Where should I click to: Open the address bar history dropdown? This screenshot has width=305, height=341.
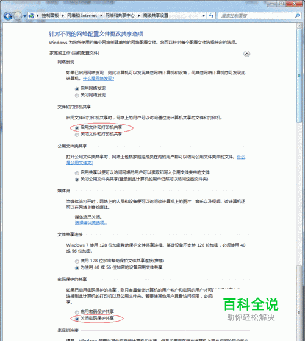point(204,16)
